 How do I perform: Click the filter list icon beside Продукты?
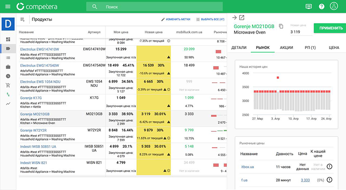(22, 19)
